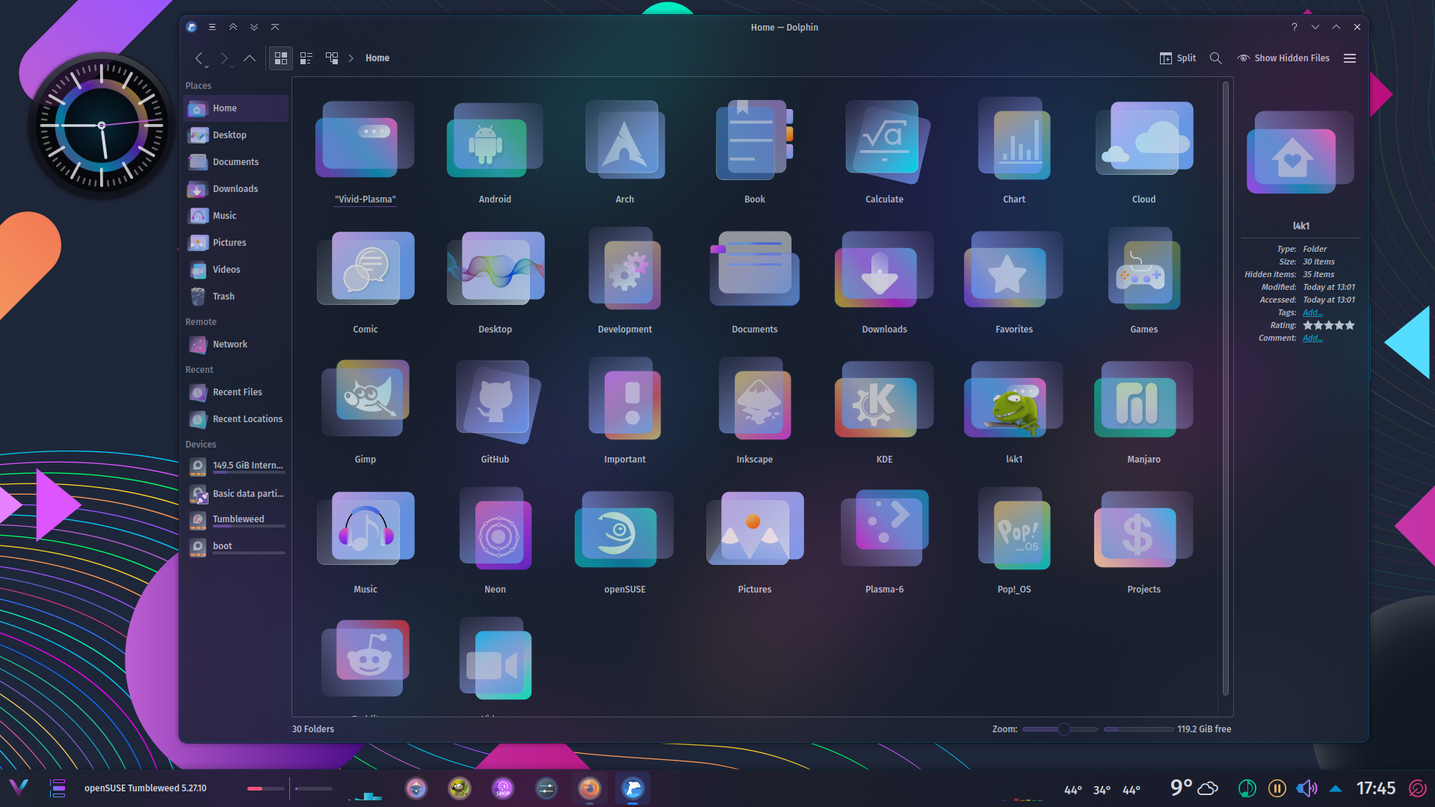
Task: Adjust the Zoom slider
Action: [1060, 729]
